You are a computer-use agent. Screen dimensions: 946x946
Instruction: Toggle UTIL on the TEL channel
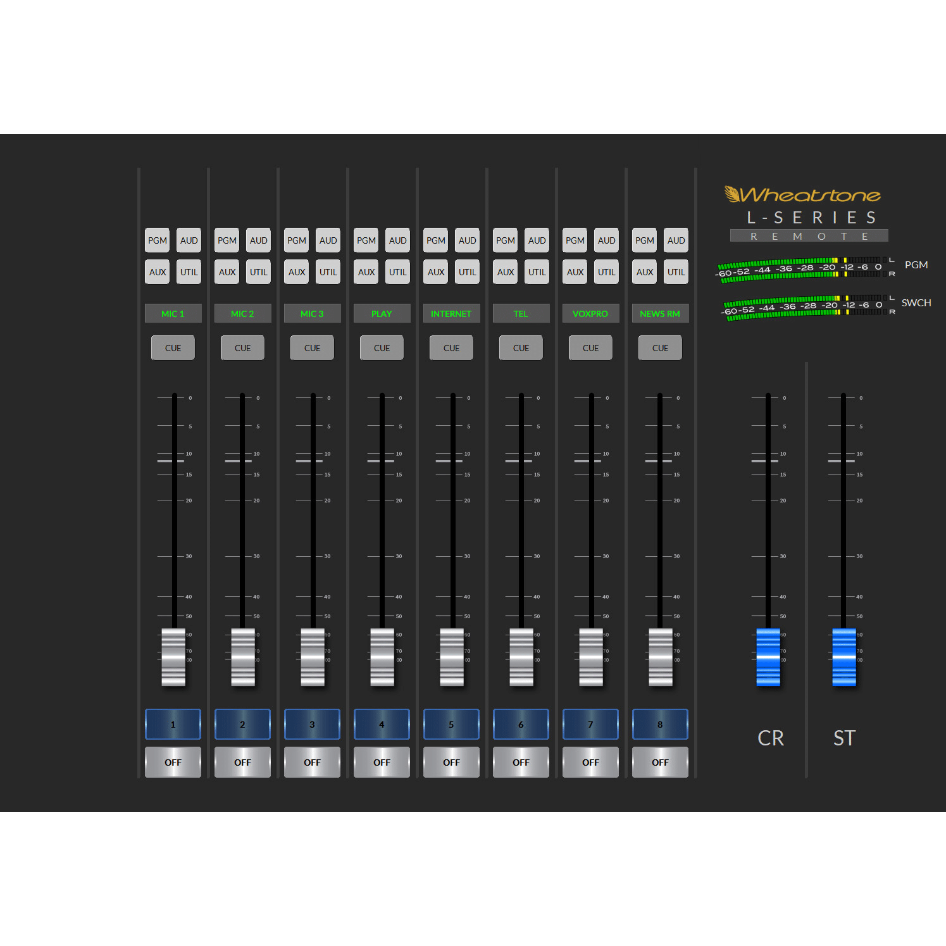pos(537,272)
